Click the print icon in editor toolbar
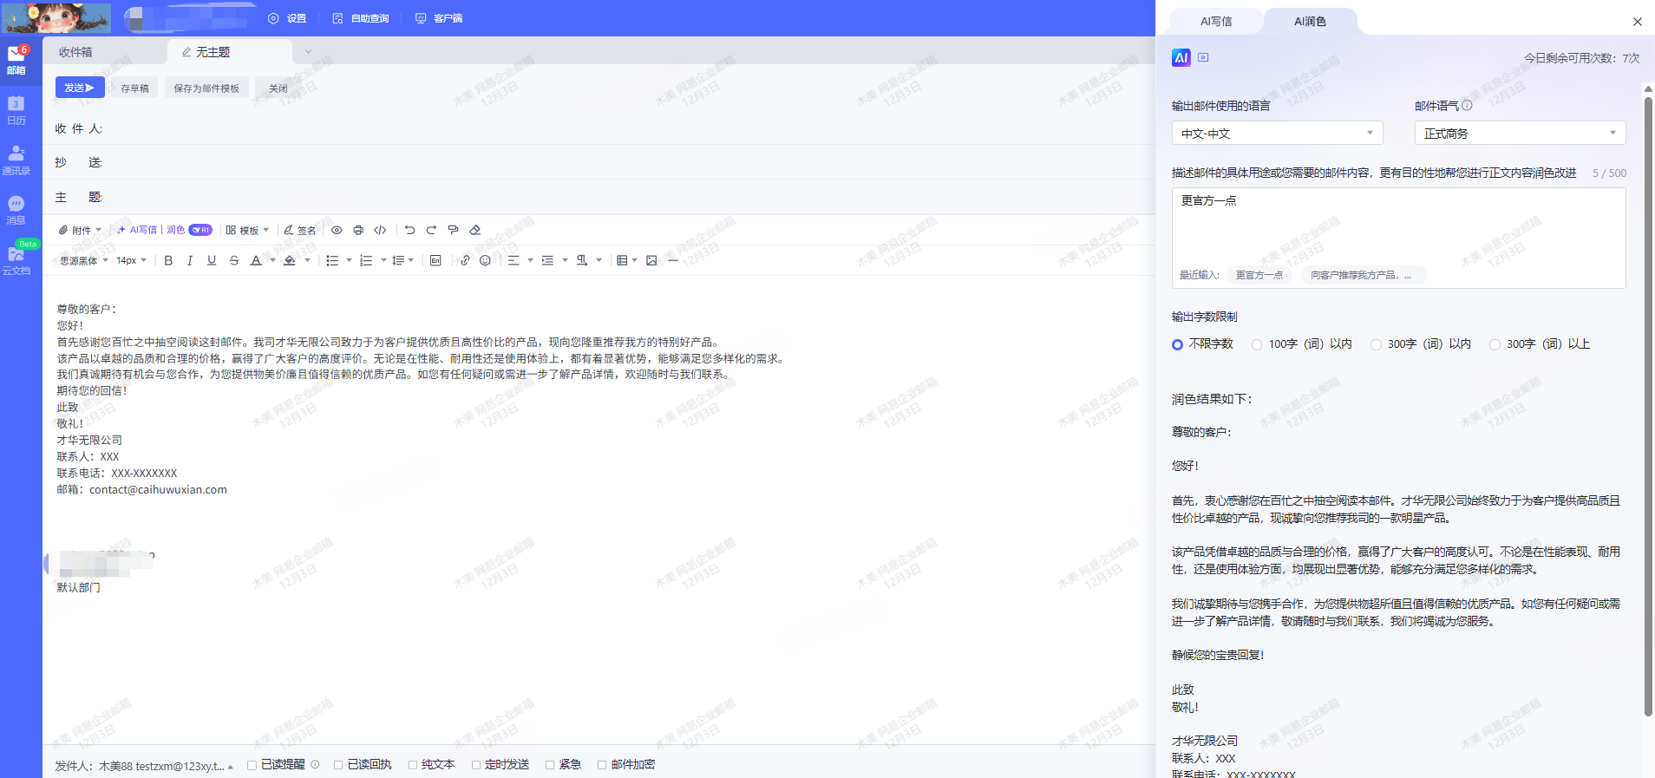 [358, 230]
